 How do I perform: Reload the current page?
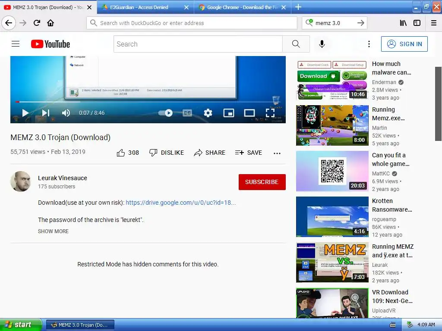(x=37, y=23)
